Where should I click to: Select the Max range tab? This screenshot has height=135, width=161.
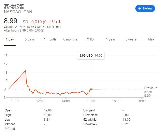click(x=151, y=39)
